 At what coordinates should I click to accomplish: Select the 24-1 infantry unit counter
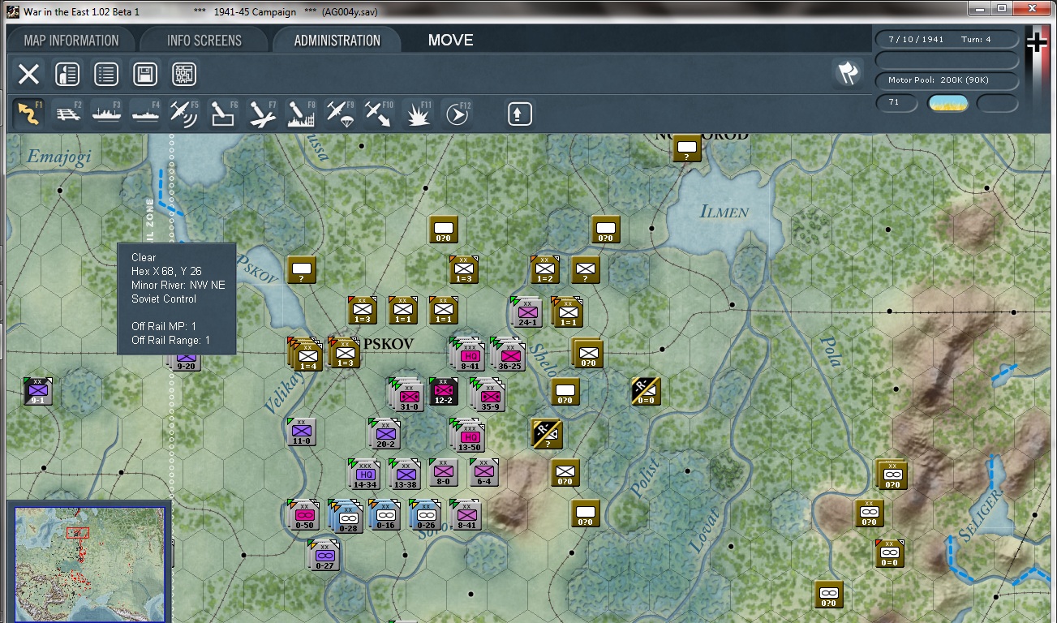click(527, 311)
